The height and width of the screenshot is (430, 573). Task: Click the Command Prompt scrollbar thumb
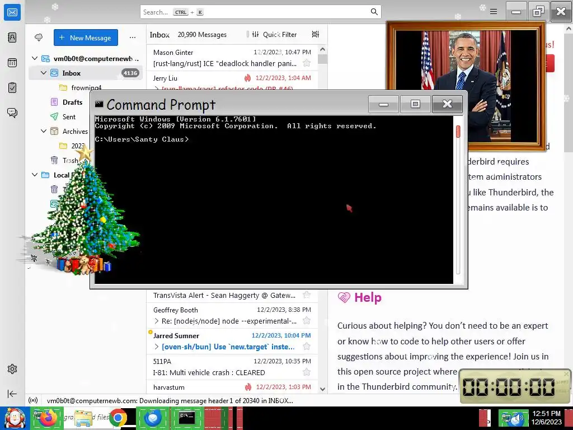click(458, 131)
